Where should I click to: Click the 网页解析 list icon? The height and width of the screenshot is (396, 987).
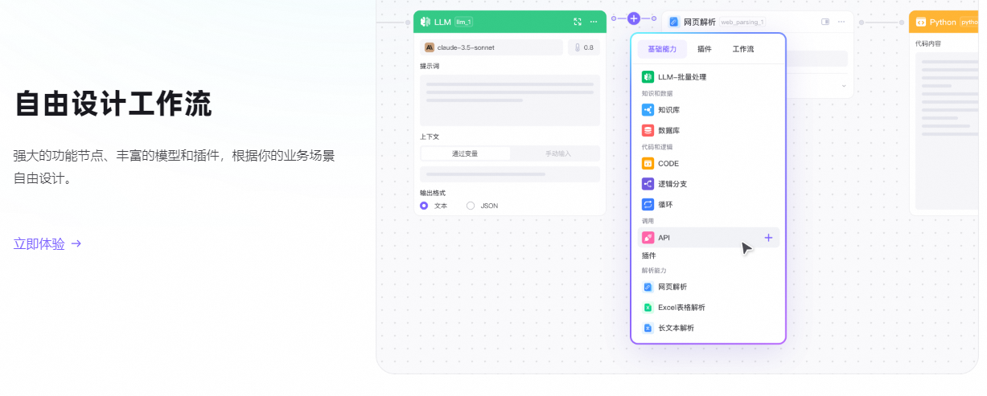tap(648, 287)
